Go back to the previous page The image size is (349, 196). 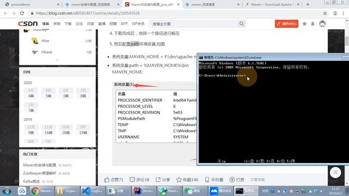[5, 13]
